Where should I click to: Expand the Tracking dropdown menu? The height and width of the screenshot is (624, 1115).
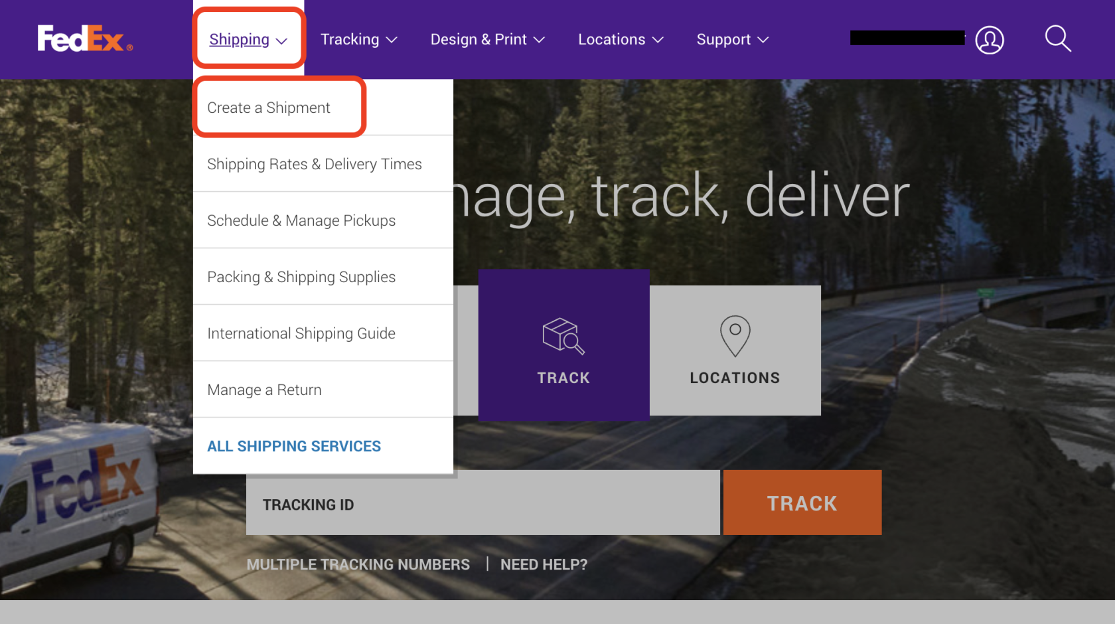pyautogui.click(x=359, y=40)
